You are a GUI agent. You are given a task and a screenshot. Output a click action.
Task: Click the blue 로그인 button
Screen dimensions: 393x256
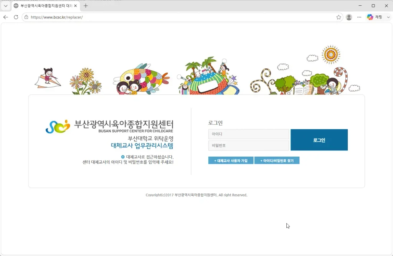319,140
